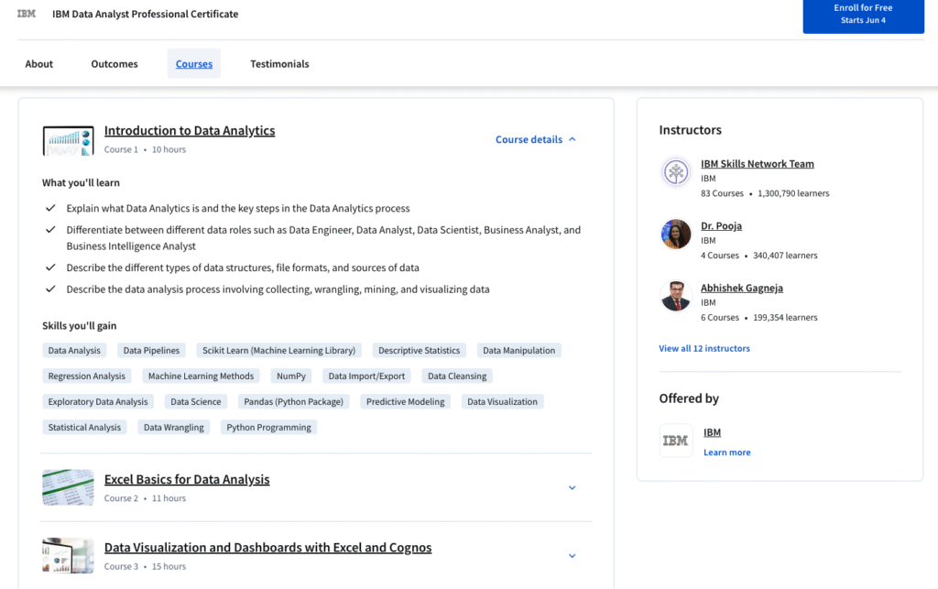Screen dimensions: 938x589
Task: Open the Testimonials tab
Action: [279, 64]
